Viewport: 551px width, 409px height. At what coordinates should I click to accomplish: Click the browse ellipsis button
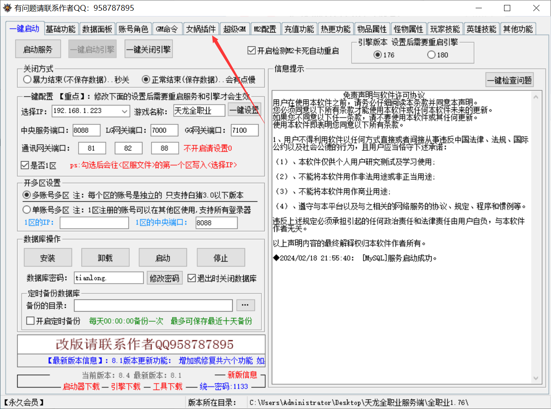[245, 305]
